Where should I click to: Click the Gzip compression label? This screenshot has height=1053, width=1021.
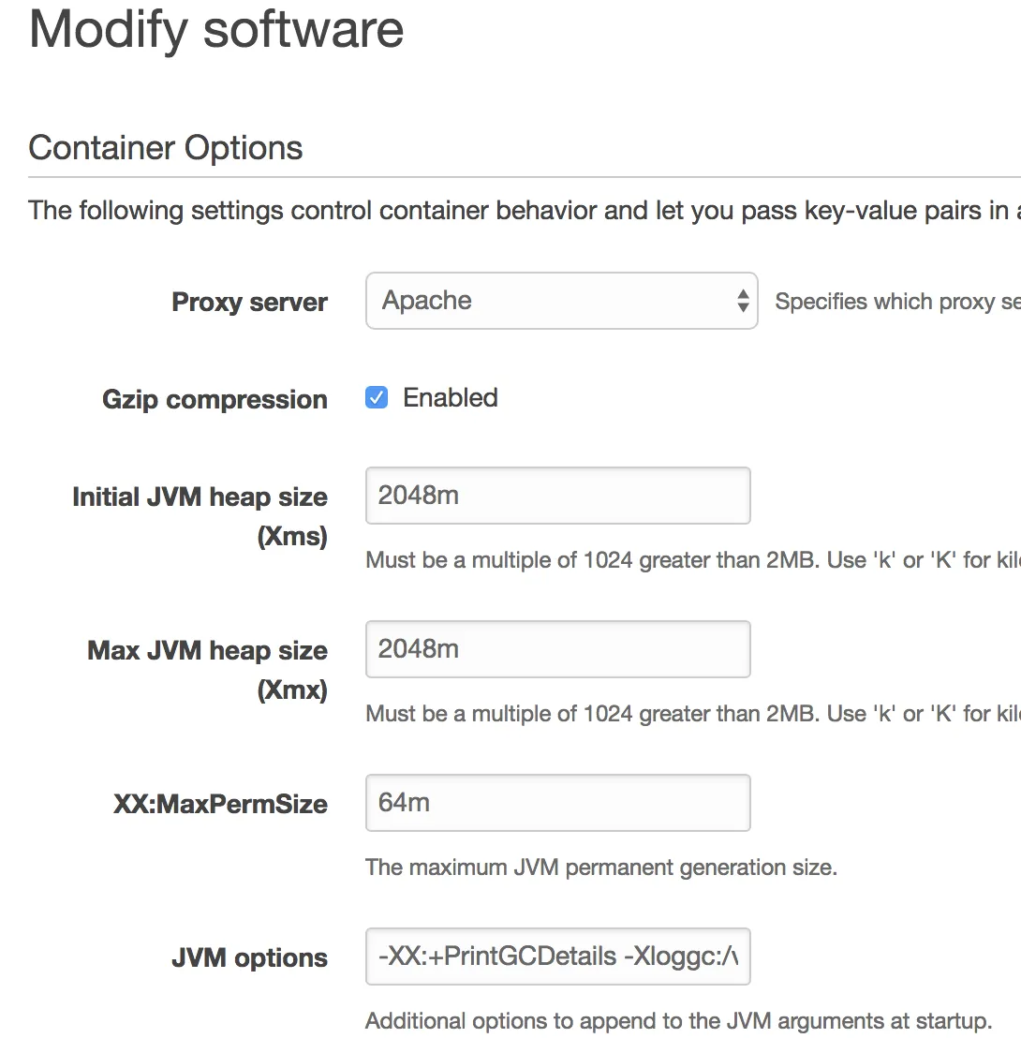point(215,400)
